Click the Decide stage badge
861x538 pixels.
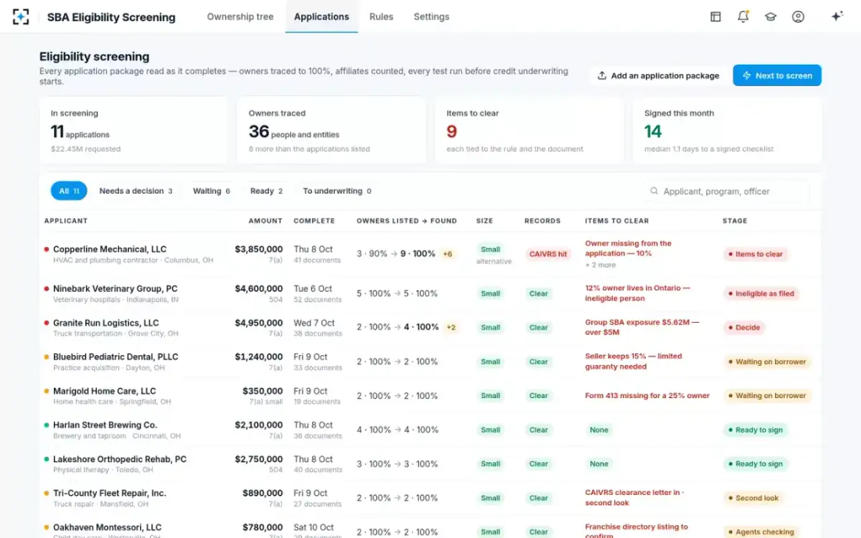pos(743,327)
